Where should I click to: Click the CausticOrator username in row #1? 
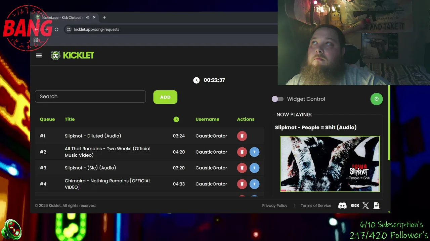211,136
